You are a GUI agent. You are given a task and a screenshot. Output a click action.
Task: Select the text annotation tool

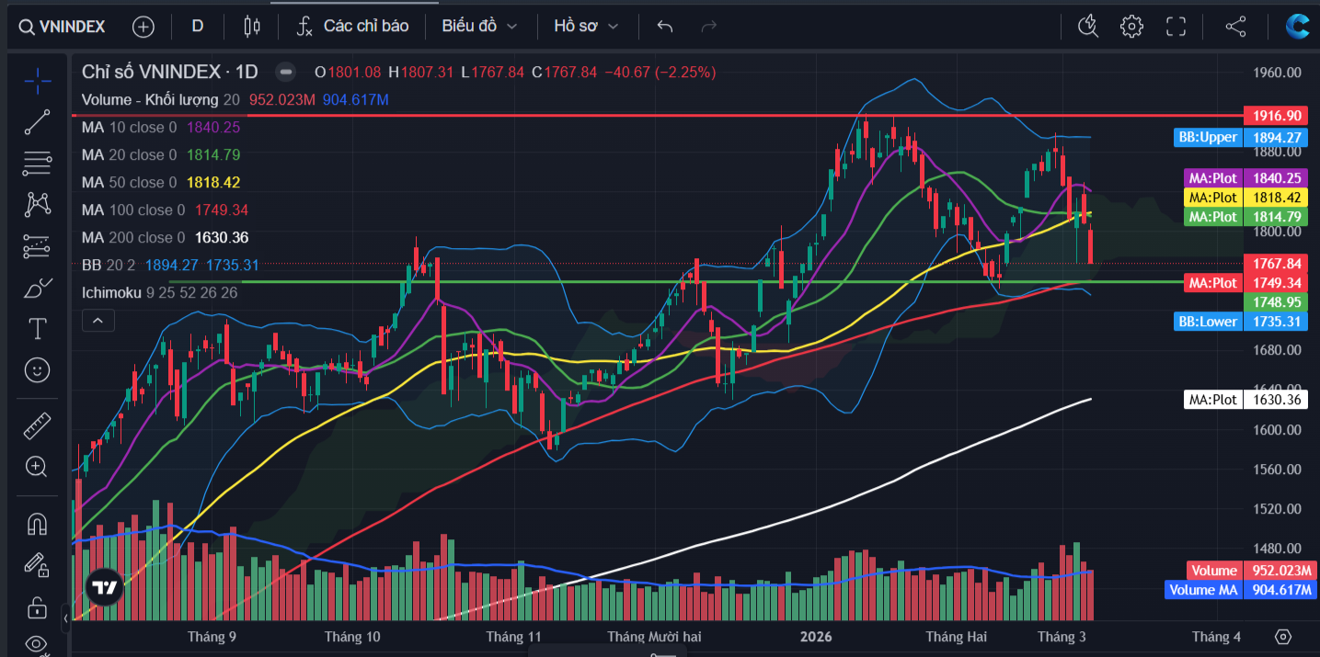(37, 329)
